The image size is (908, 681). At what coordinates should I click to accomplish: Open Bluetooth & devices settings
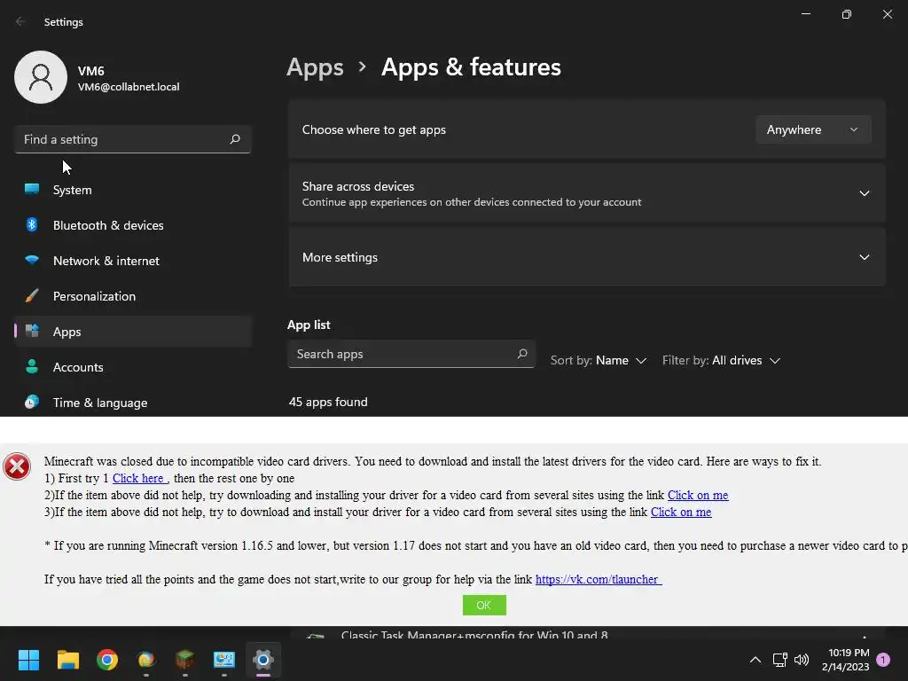(x=133, y=225)
